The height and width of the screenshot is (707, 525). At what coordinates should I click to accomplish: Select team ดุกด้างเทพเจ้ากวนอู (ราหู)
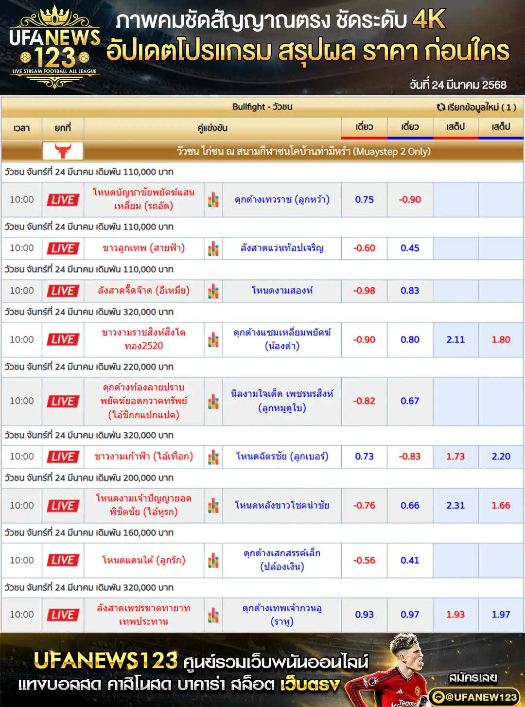point(282,615)
